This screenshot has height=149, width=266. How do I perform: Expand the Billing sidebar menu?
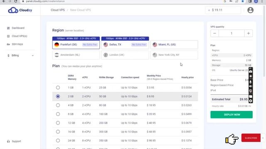(x=20, y=55)
